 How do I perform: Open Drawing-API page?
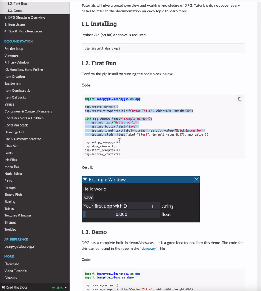pyautogui.click(x=14, y=132)
